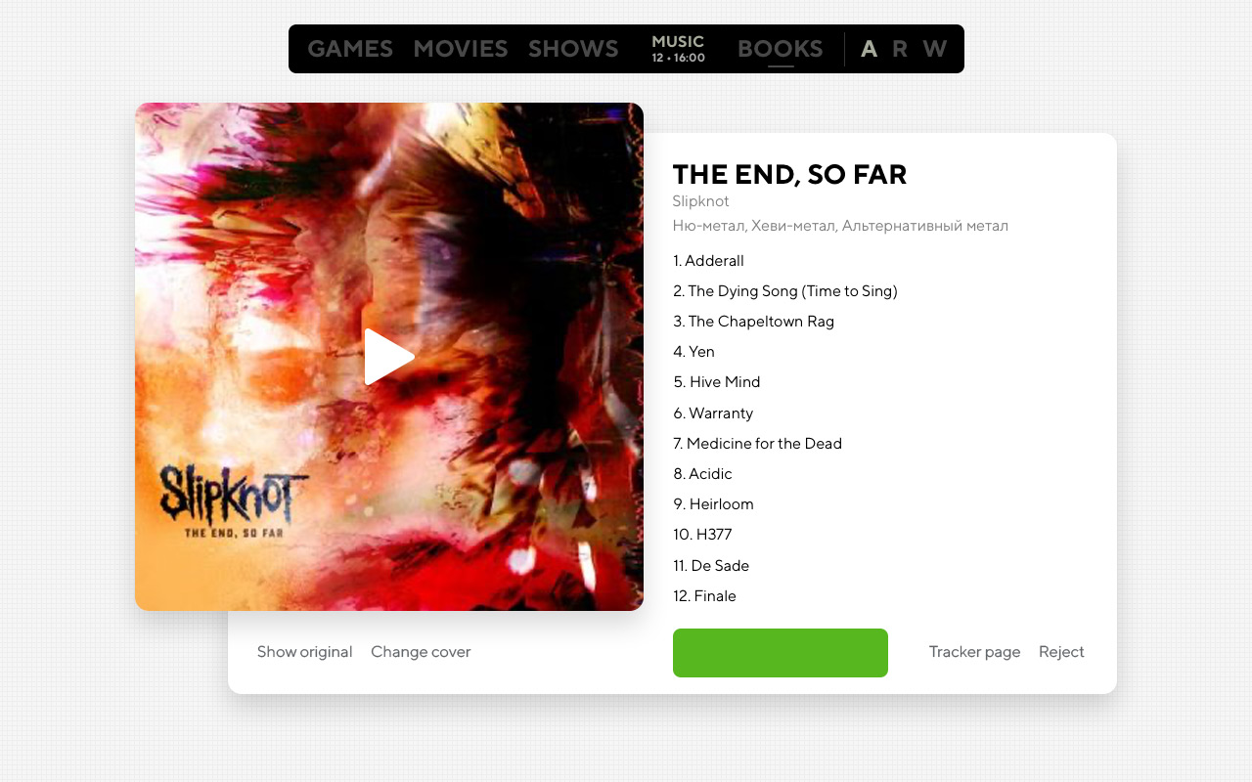
Task: Select track 12 Finale
Action: coord(704,596)
